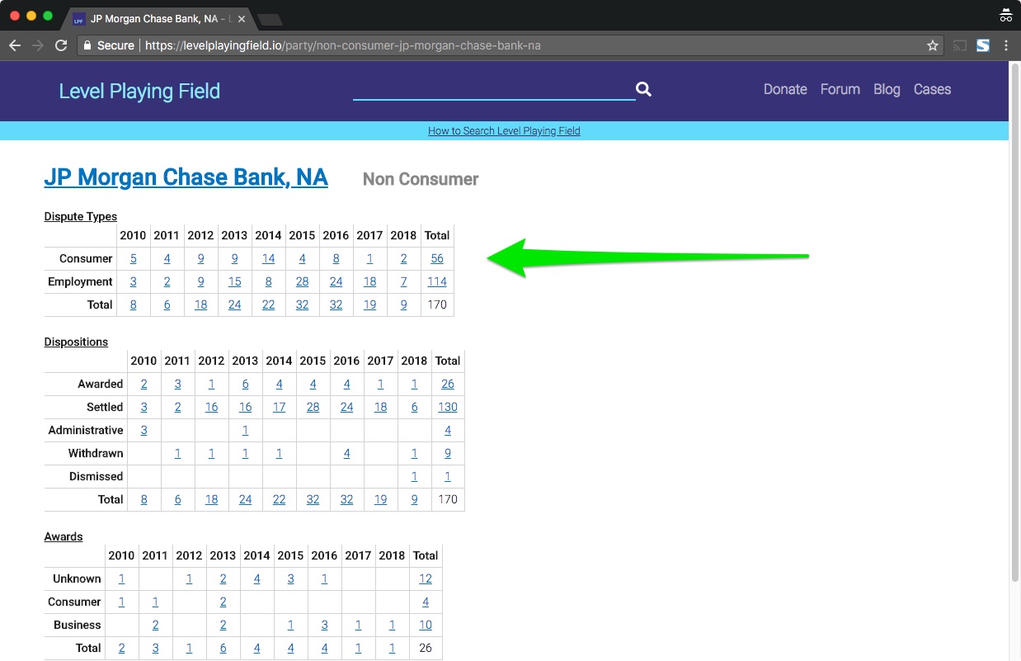Open Dismissed 2018 value 1

pyautogui.click(x=414, y=476)
